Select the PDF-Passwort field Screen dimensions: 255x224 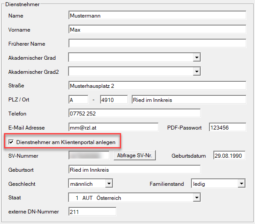pos(227,127)
